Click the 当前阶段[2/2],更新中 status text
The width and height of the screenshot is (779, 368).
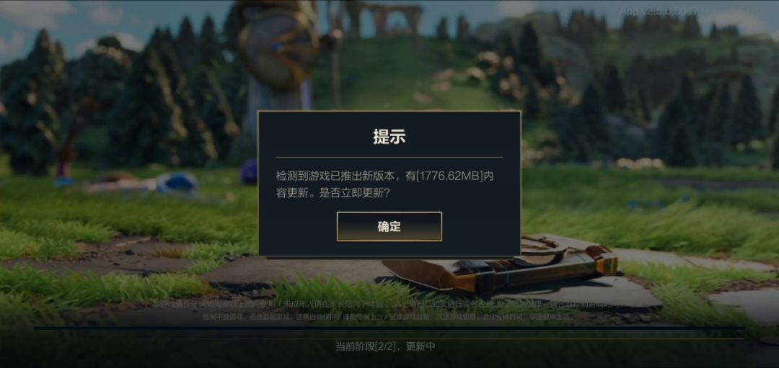[385, 346]
